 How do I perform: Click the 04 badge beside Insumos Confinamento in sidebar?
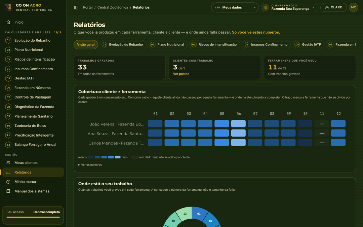pyautogui.click(x=8, y=69)
